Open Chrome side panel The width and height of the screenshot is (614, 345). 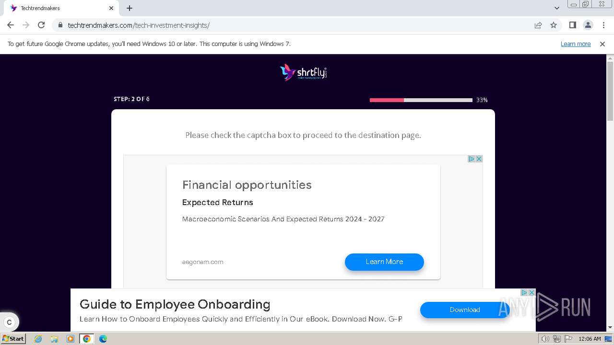click(572, 25)
